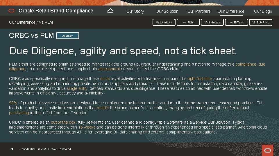This screenshot has height=156, width=279.
Task: Click the home icon in navigation bar
Action: [x=110, y=11]
